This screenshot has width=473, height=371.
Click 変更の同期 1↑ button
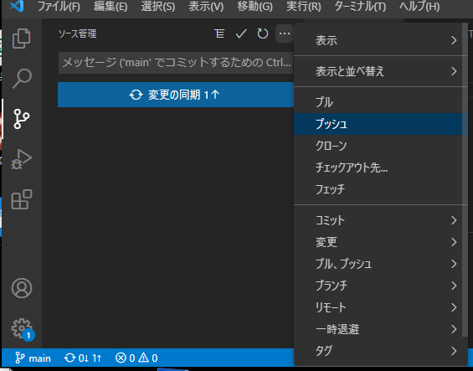pyautogui.click(x=176, y=95)
